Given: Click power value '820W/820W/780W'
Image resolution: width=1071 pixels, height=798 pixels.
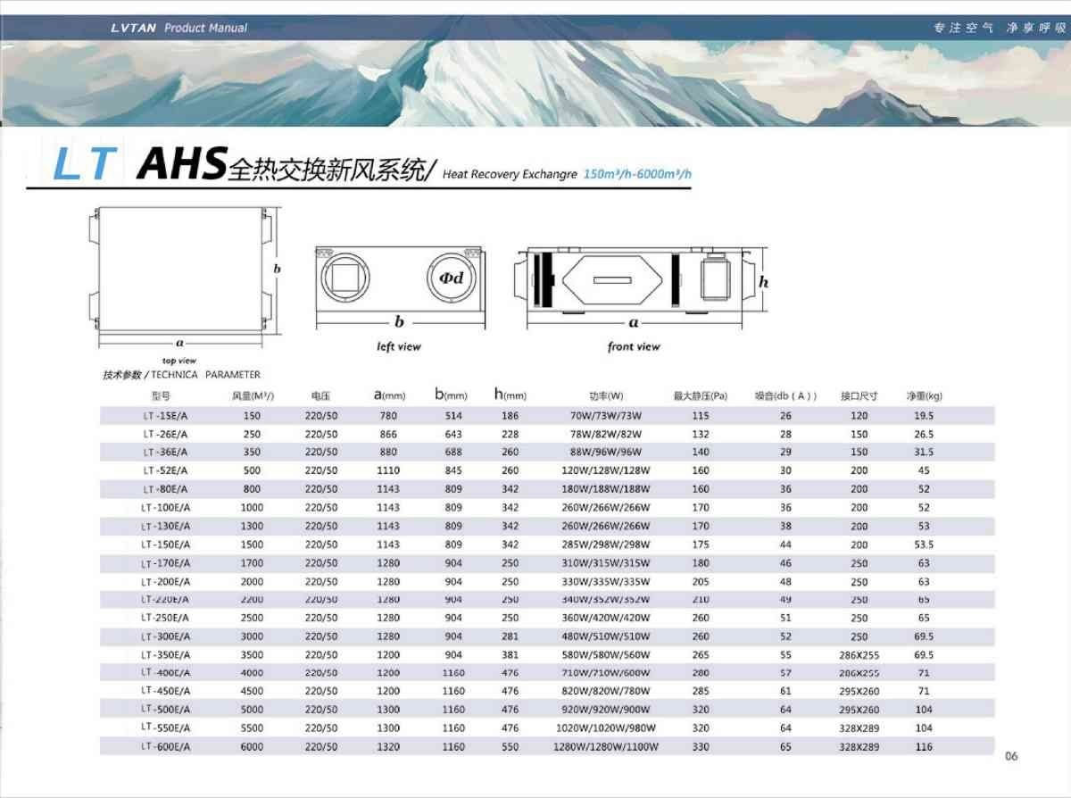Looking at the screenshot, I should pos(606,691).
